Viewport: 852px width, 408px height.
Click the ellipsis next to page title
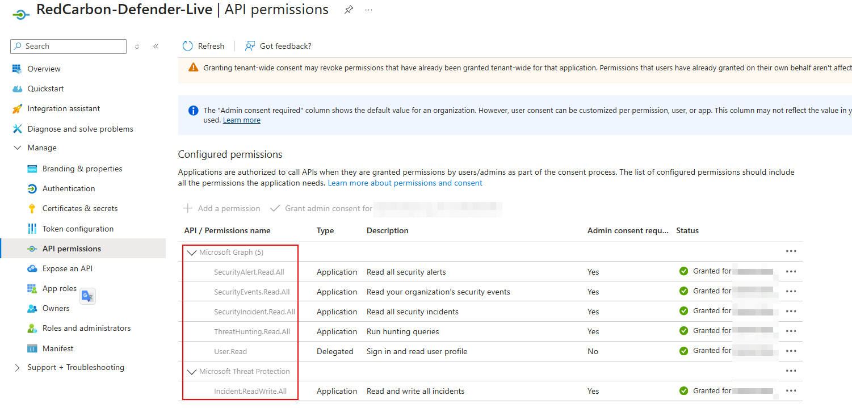(369, 10)
